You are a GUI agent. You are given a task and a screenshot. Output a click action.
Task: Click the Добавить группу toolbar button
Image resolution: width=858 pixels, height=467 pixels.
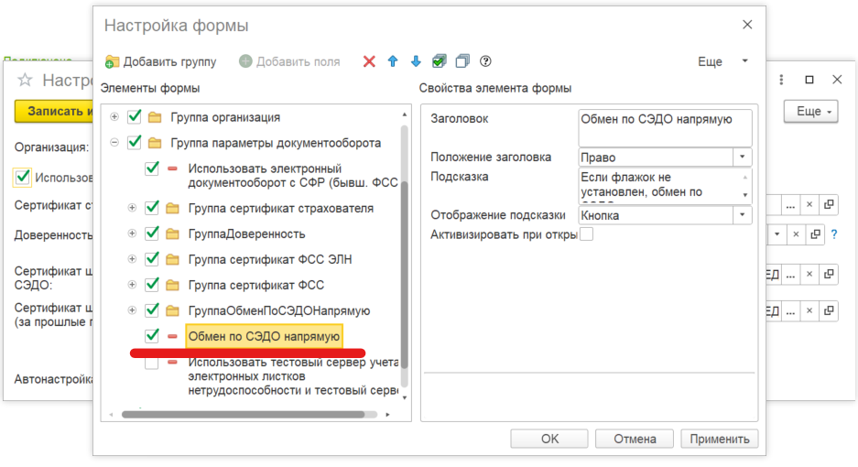161,61
